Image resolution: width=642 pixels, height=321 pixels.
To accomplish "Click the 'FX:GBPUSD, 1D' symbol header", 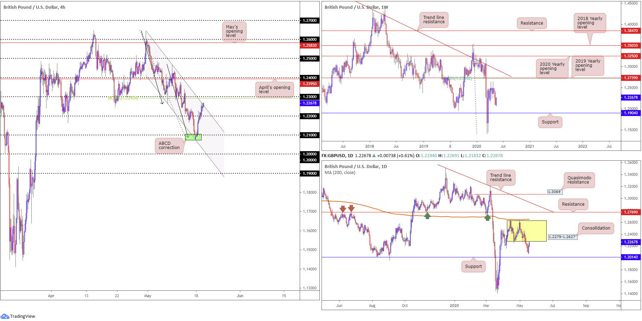I will 337,155.
